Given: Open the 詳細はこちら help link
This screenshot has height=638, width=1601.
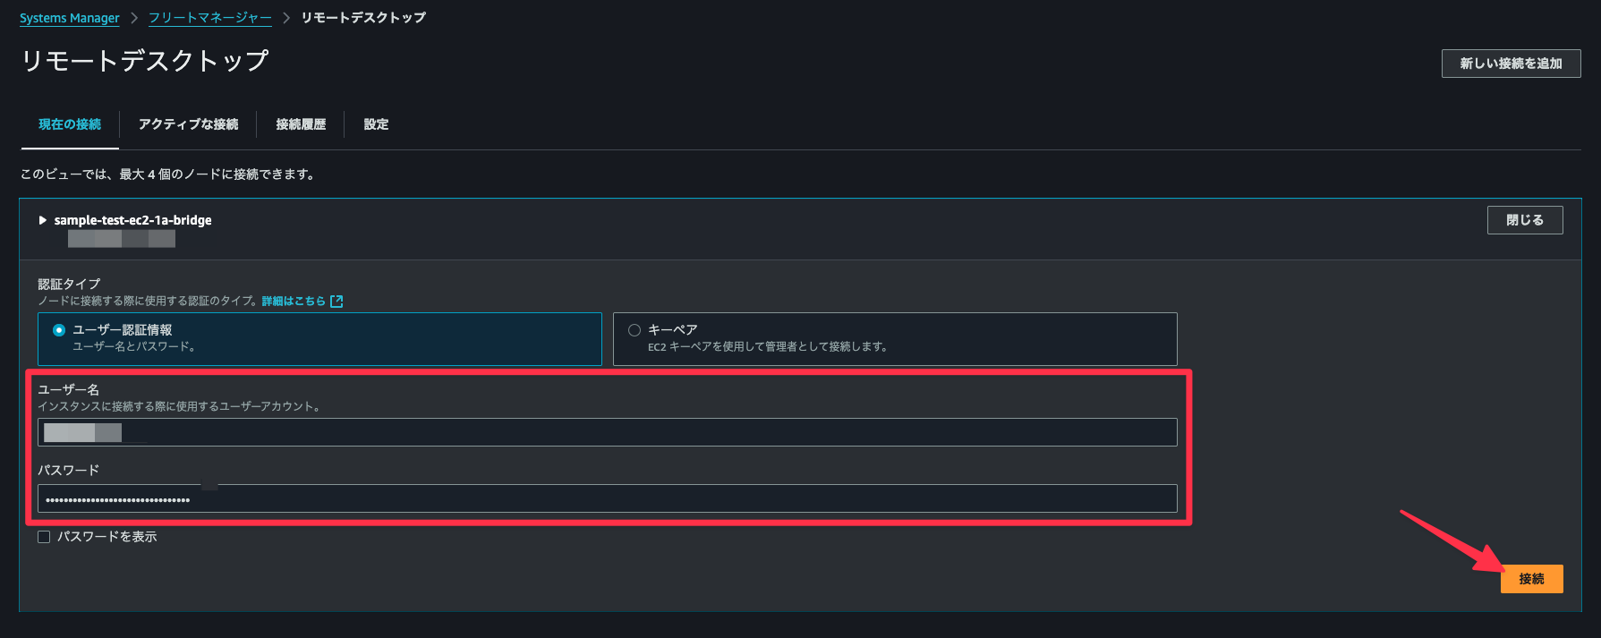Looking at the screenshot, I should point(294,302).
